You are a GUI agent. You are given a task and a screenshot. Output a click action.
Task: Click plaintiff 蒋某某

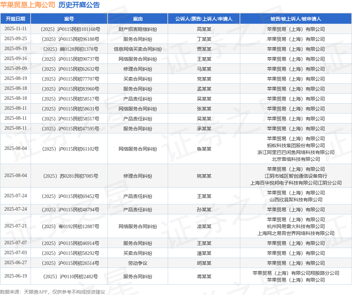pos(204,276)
